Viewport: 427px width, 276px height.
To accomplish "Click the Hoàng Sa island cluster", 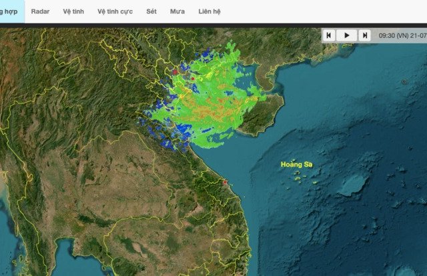I will [x=302, y=177].
